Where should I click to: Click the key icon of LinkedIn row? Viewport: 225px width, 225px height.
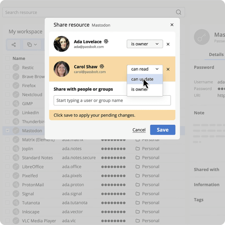(x=16, y=113)
